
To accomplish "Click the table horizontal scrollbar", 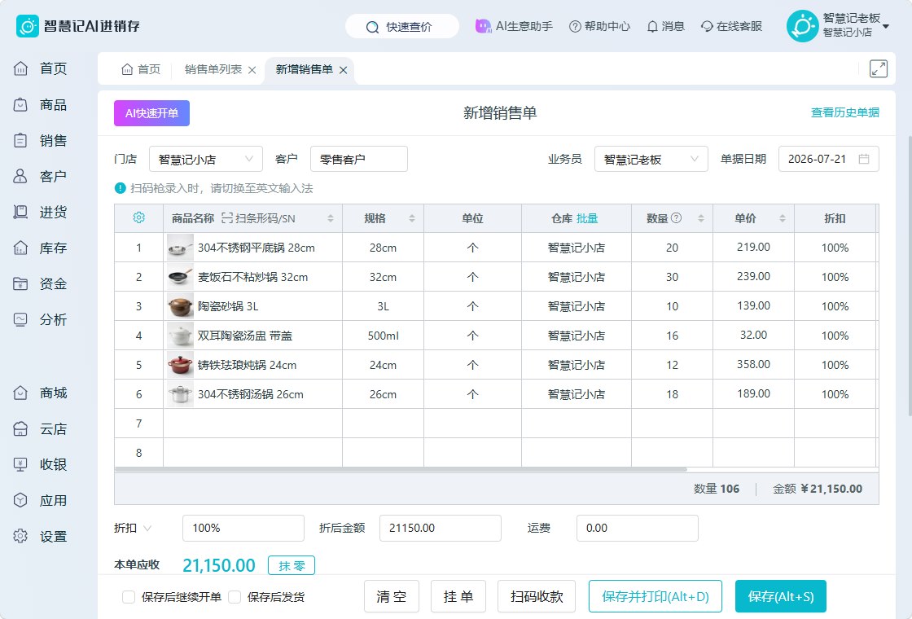I will tap(401, 469).
